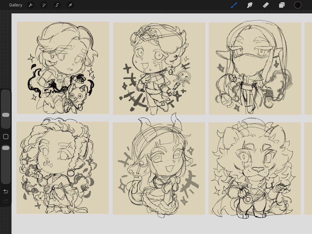Image resolution: width=312 pixels, height=234 pixels.
Task: Activate the Transform arrow tool
Action: click(x=70, y=5)
